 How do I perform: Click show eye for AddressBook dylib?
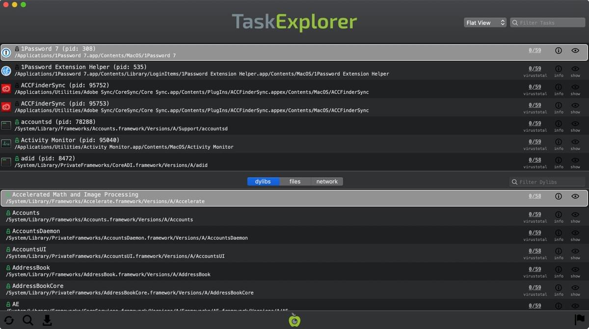point(575,269)
